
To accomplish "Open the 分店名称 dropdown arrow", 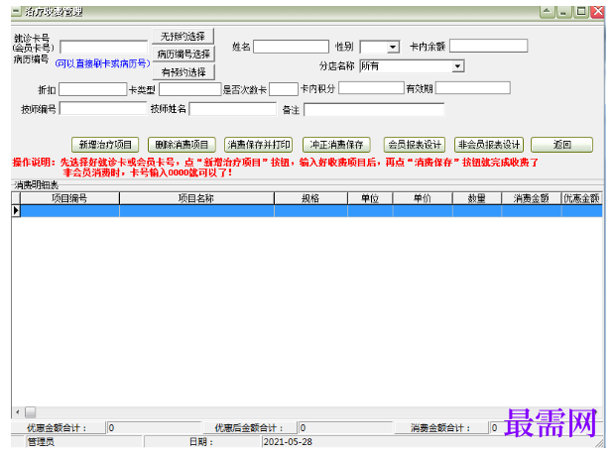I will pos(457,65).
